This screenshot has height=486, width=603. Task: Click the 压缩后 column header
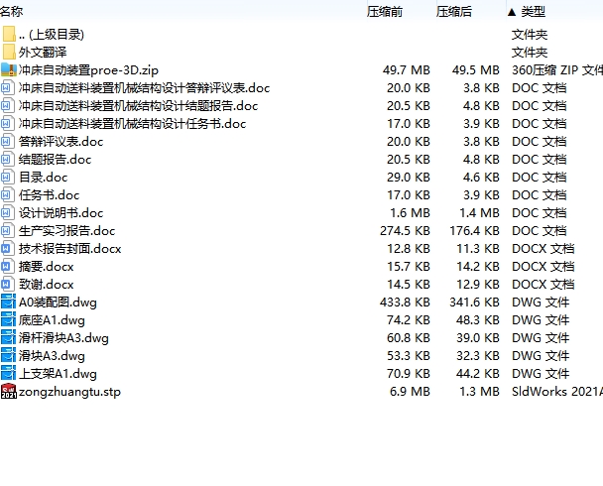pos(454,12)
